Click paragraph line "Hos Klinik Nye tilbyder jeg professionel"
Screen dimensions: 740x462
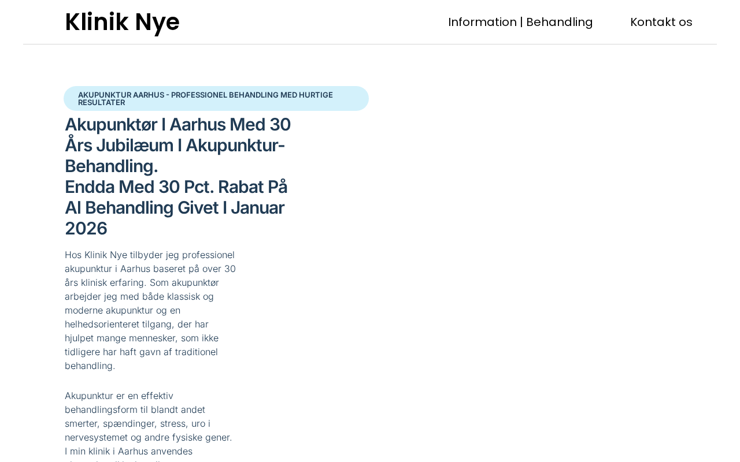point(150,255)
